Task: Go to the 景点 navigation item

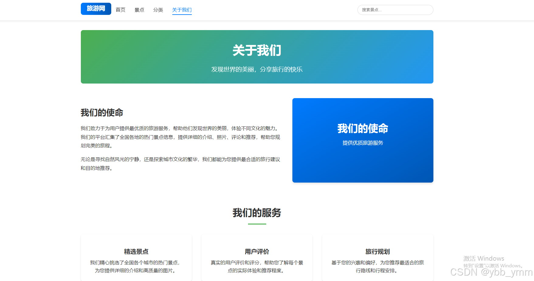Action: (x=140, y=10)
